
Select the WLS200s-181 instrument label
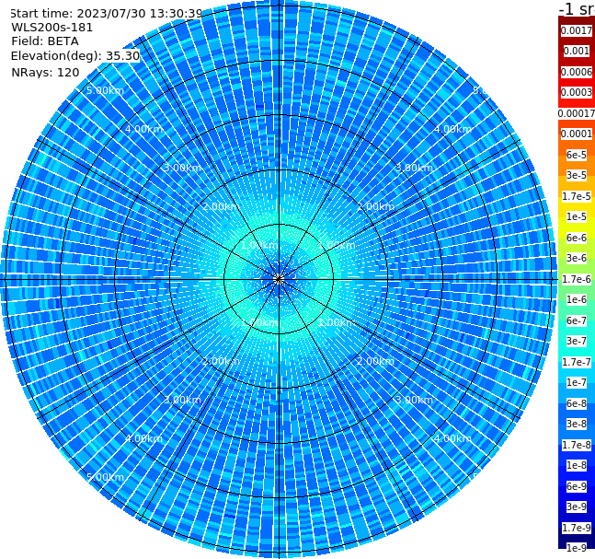(x=52, y=28)
